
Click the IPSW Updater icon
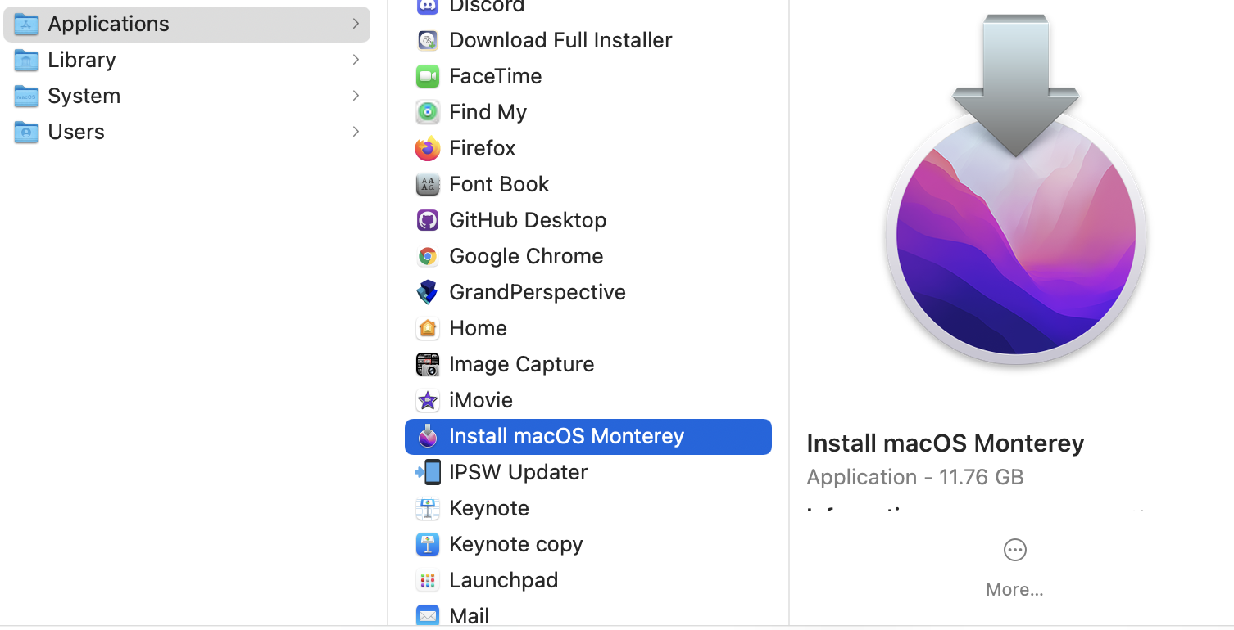428,472
